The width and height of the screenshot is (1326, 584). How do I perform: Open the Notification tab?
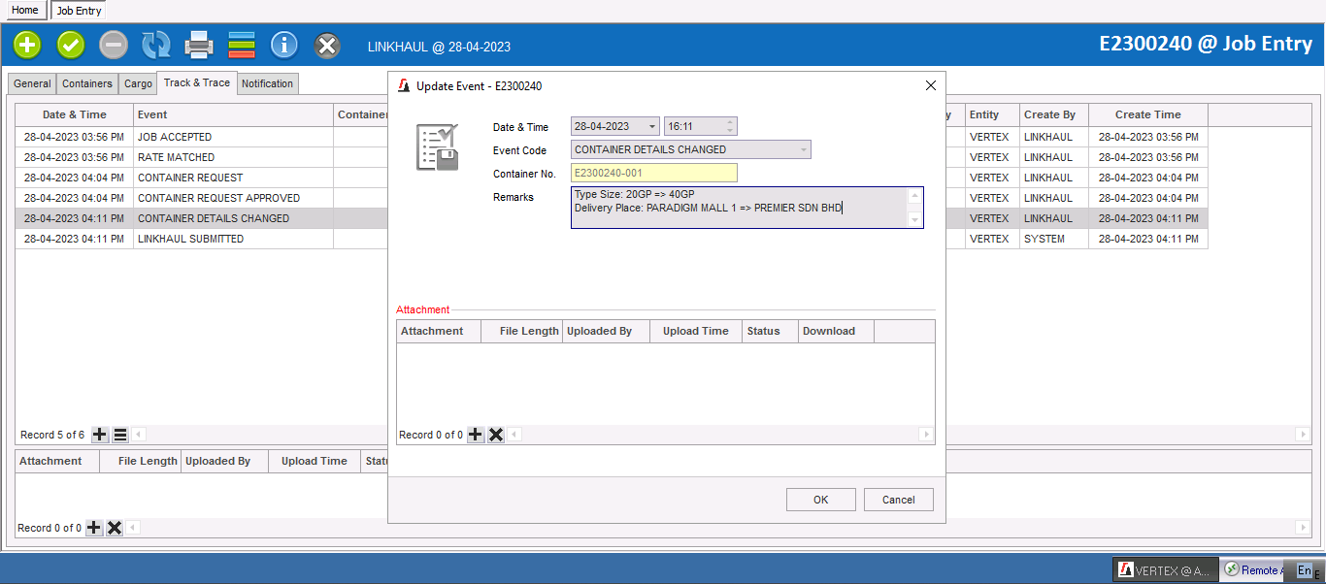click(267, 84)
